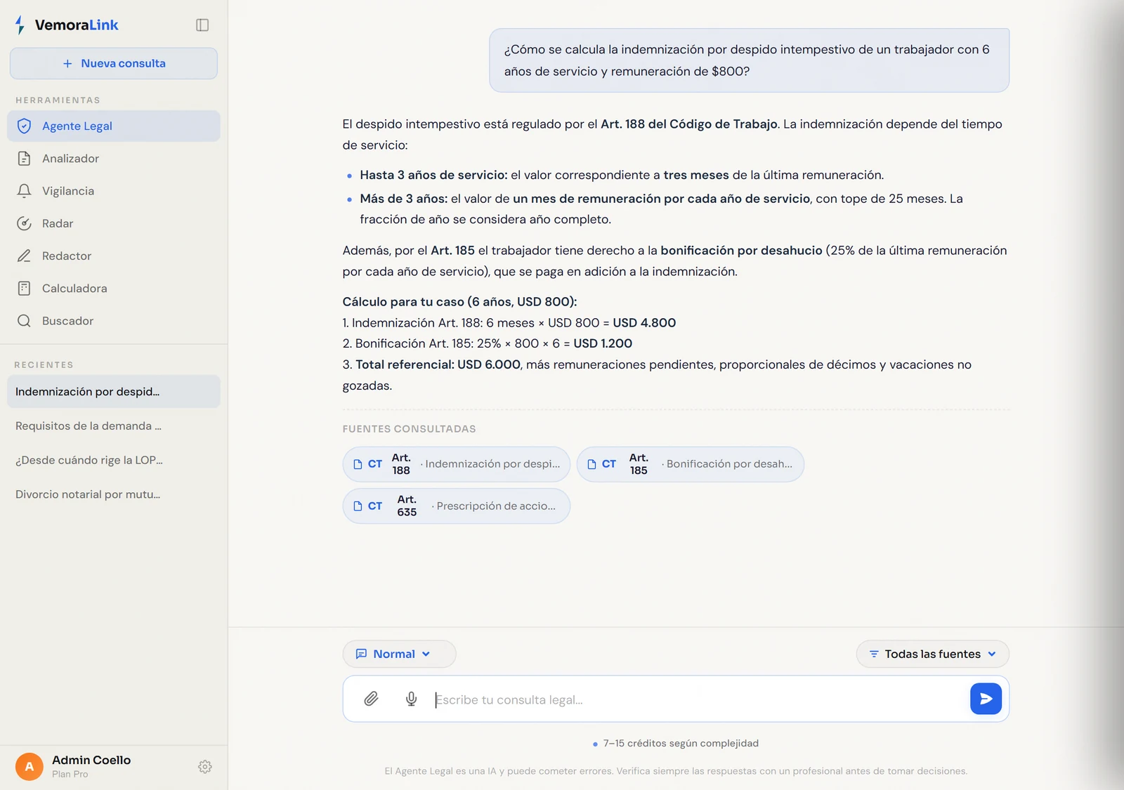Viewport: 1124px width, 790px height.
Task: Open the Admin Coello profile
Action: (x=91, y=760)
